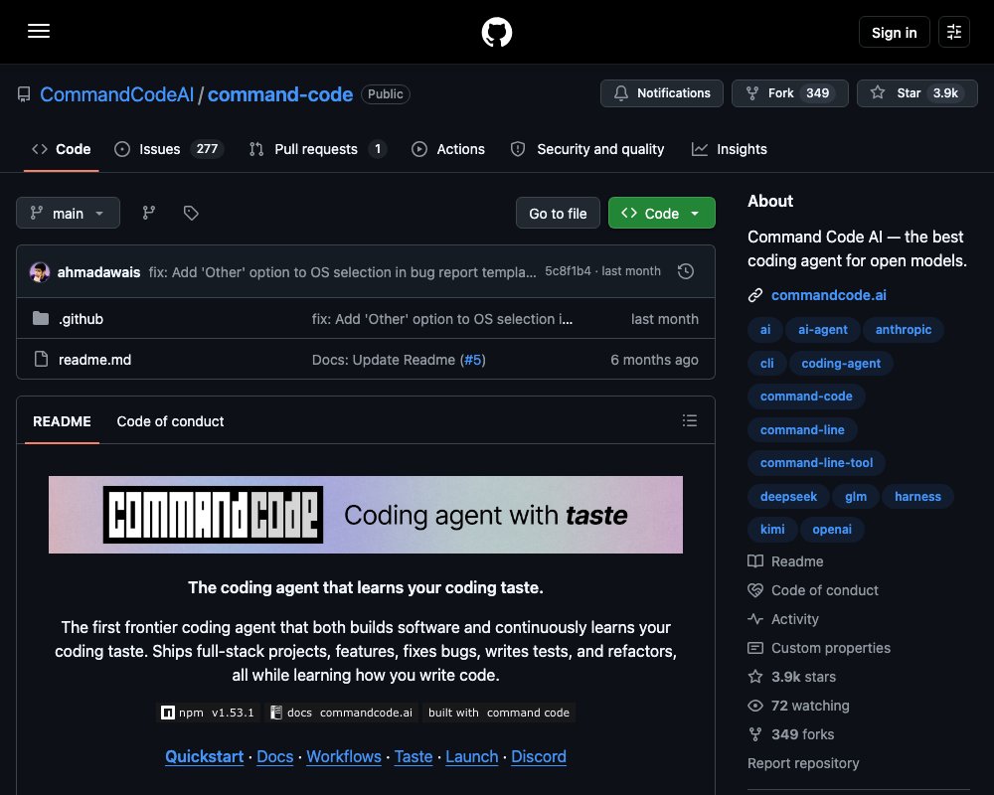View branches via the branch icon
Viewport: 994px width, 795px height.
149,213
